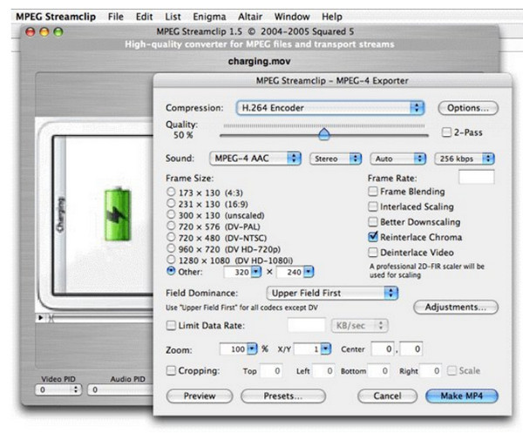Open the MPEG-4 AAC sound format dropdown

[255, 159]
